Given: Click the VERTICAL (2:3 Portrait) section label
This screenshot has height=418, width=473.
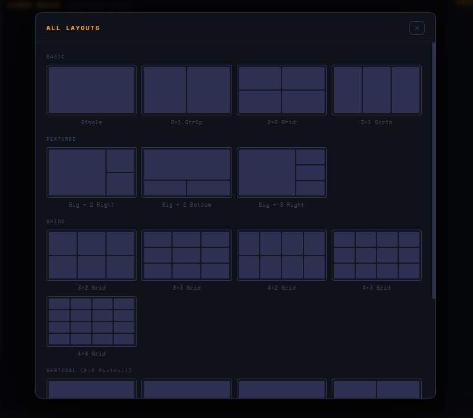Looking at the screenshot, I should [88, 370].
